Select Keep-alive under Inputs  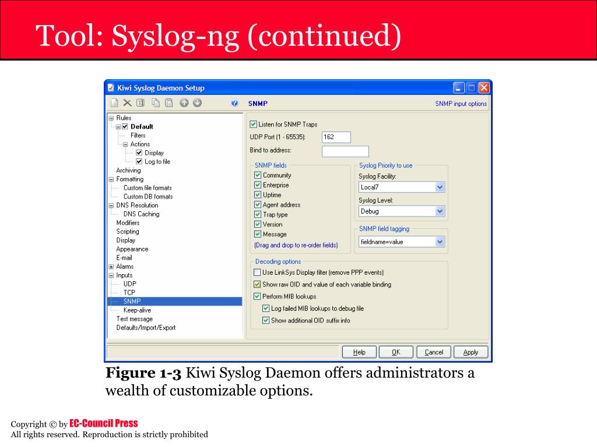click(137, 310)
